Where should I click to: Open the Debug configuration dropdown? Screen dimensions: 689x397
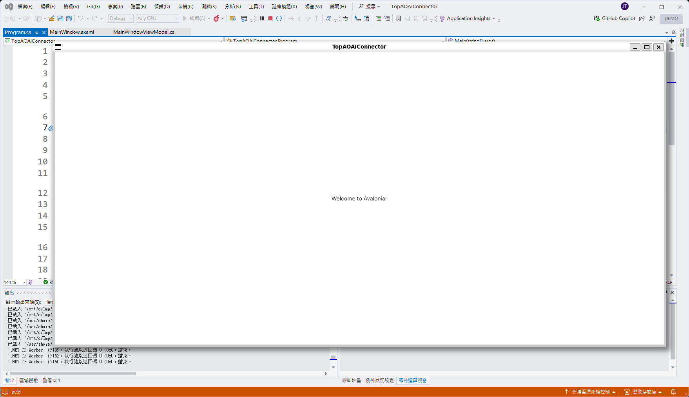tap(121, 18)
